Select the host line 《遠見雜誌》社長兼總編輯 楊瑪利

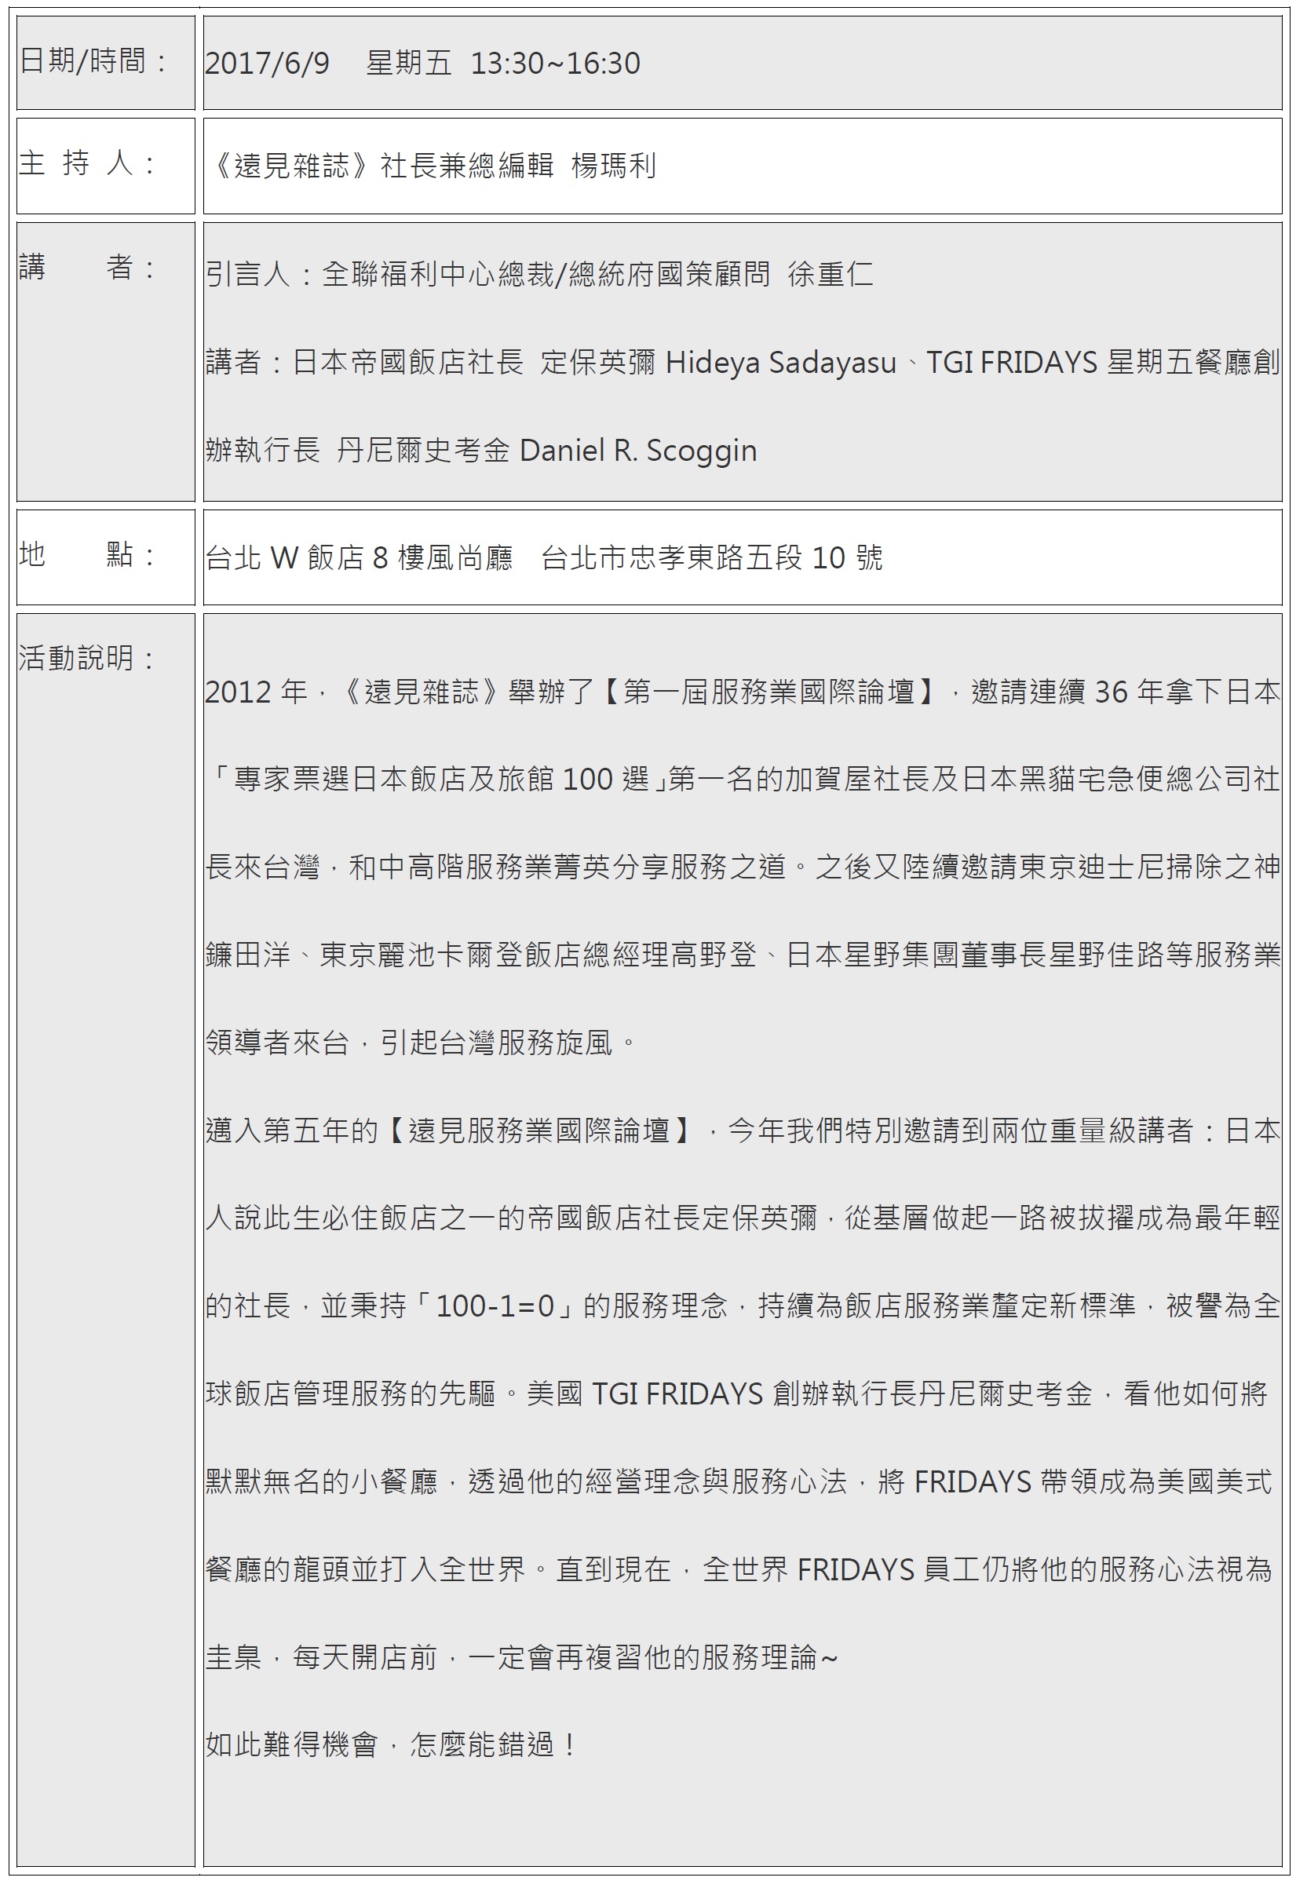click(430, 166)
